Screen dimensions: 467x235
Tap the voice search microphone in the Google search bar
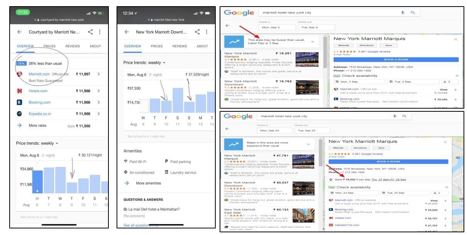tap(403, 13)
